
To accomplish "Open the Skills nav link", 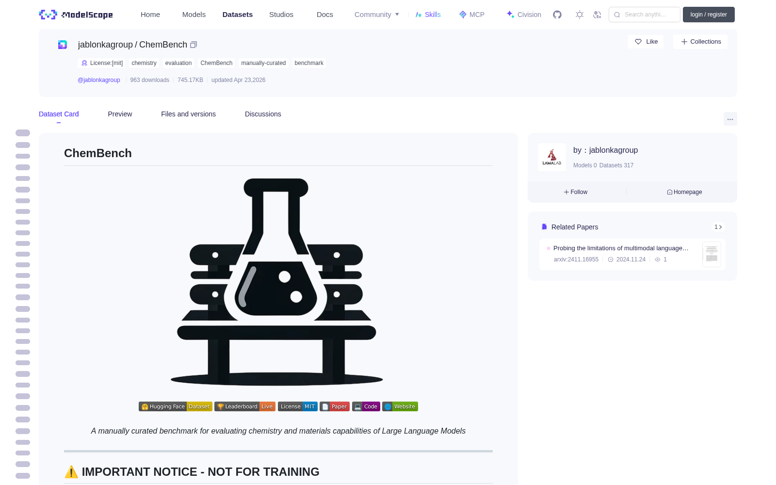I will (x=428, y=15).
